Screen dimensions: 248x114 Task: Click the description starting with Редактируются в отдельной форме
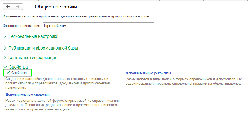click(x=63, y=105)
